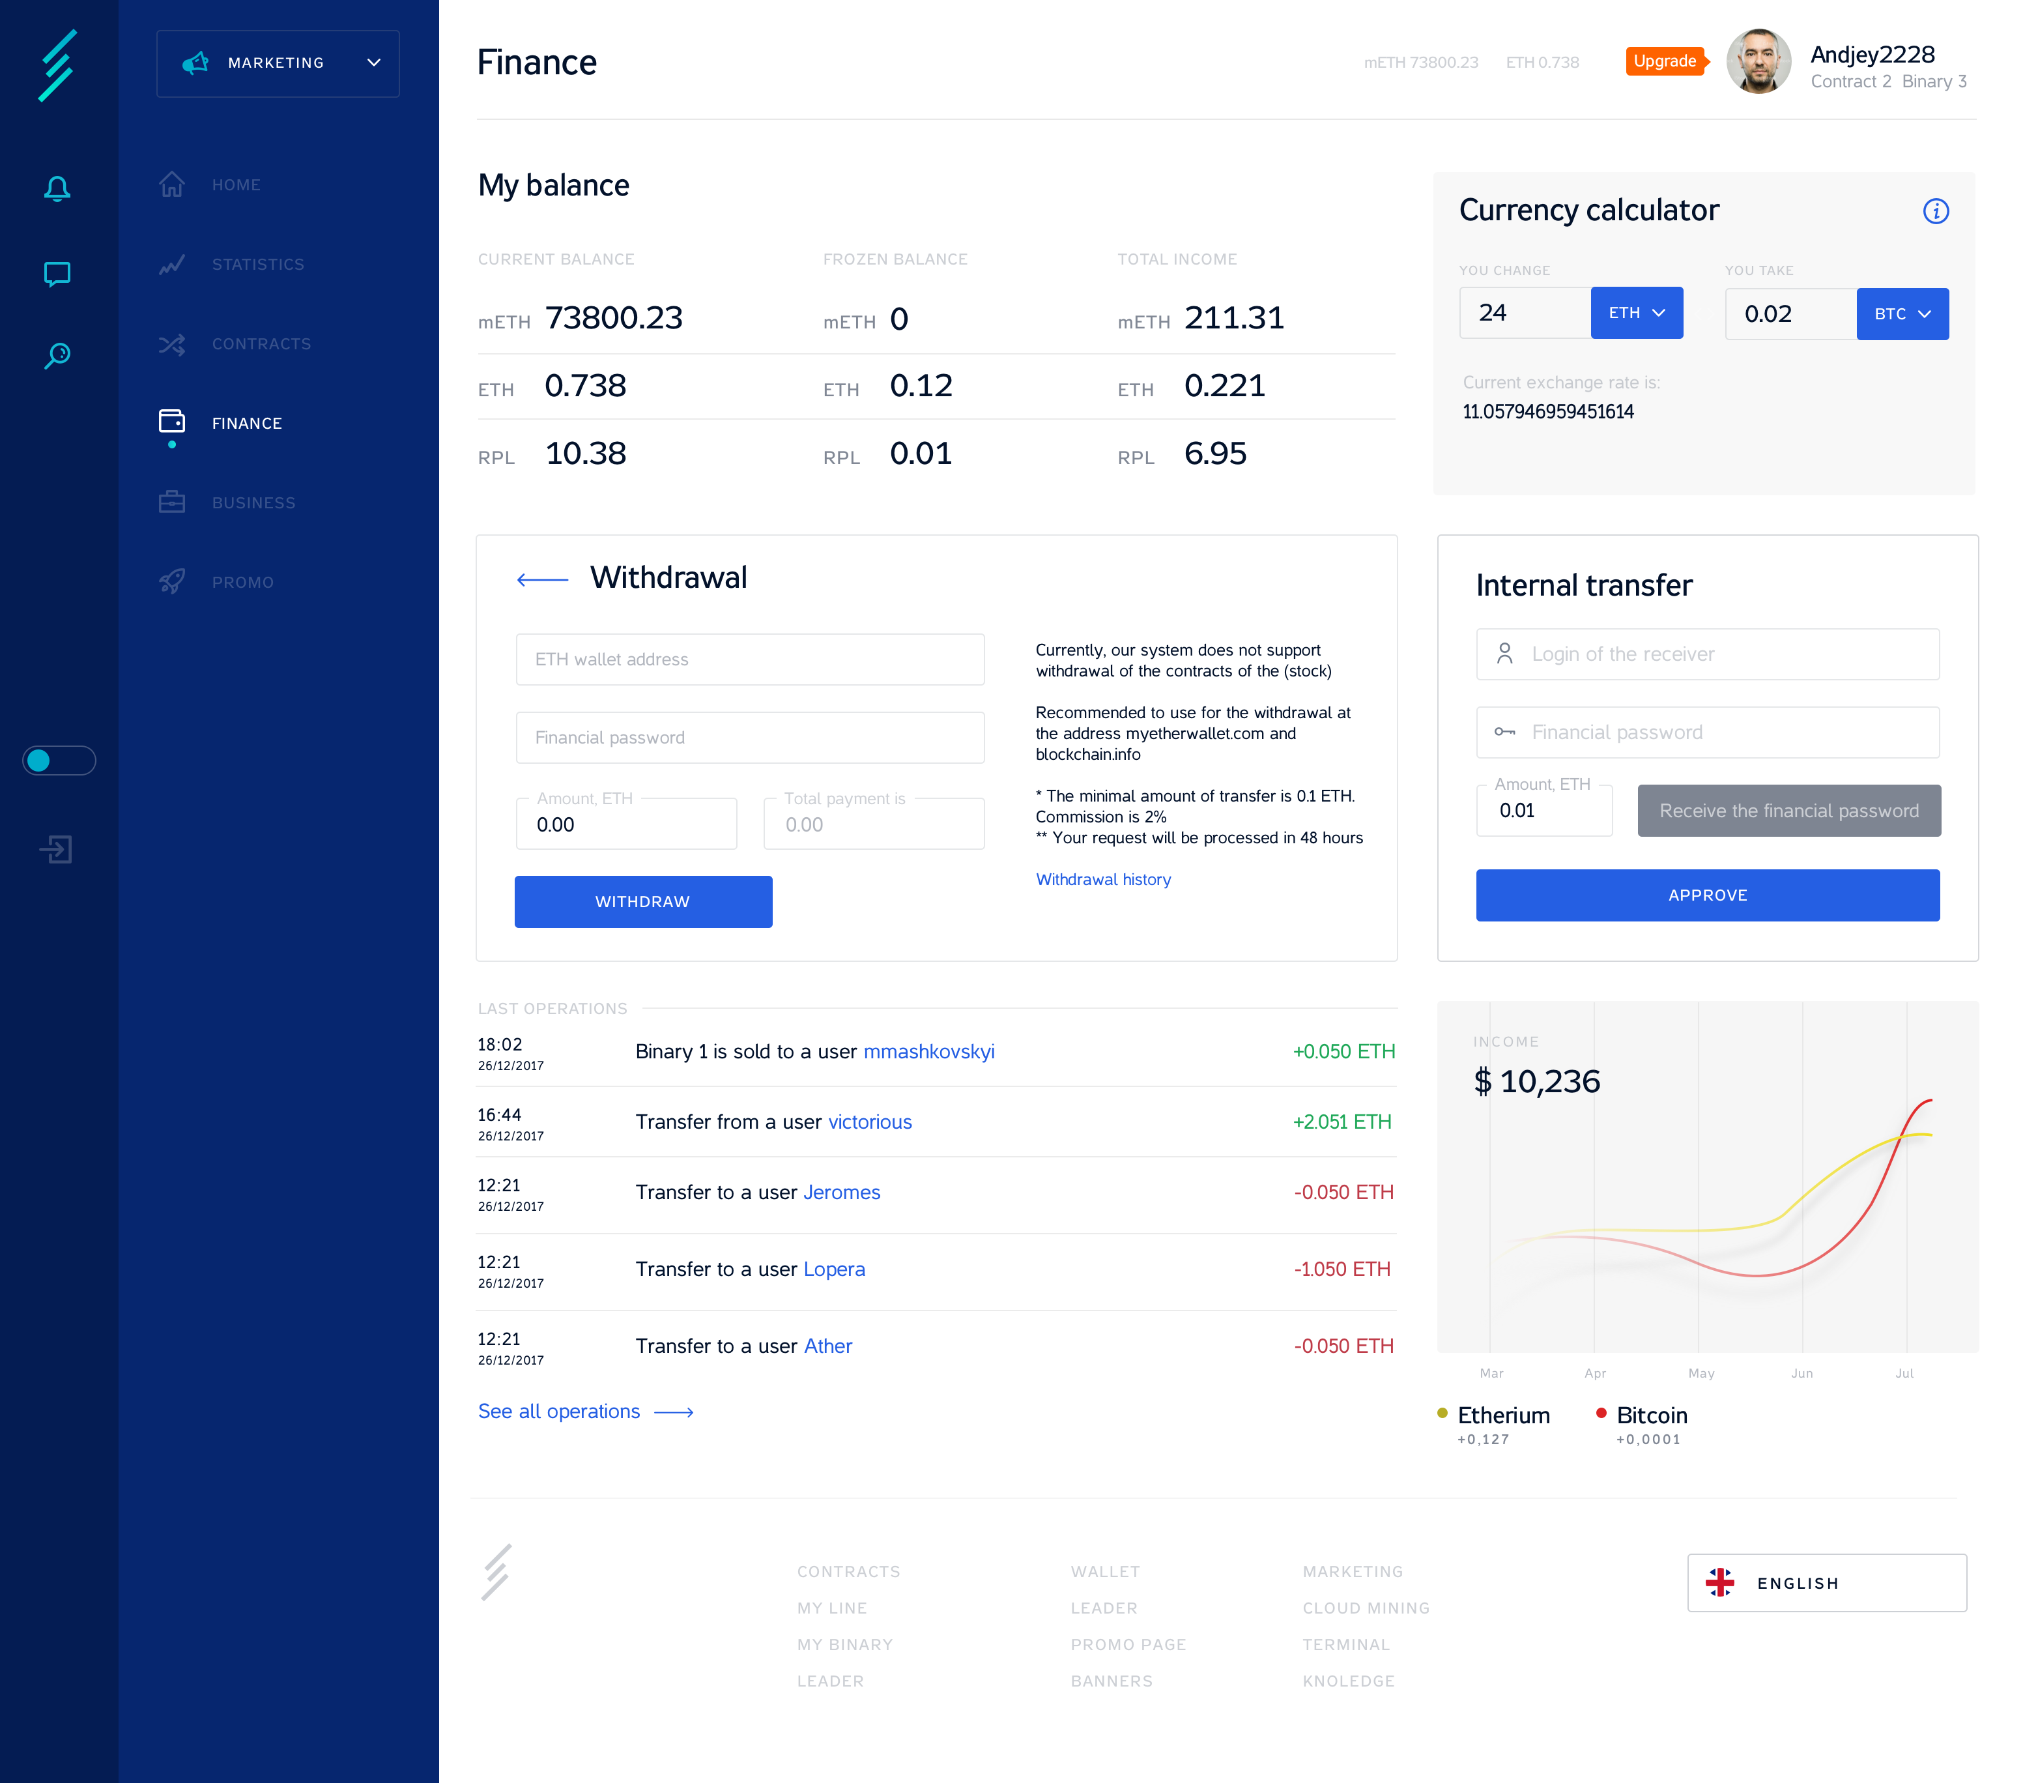Click Receive the financial password button

1788,811
